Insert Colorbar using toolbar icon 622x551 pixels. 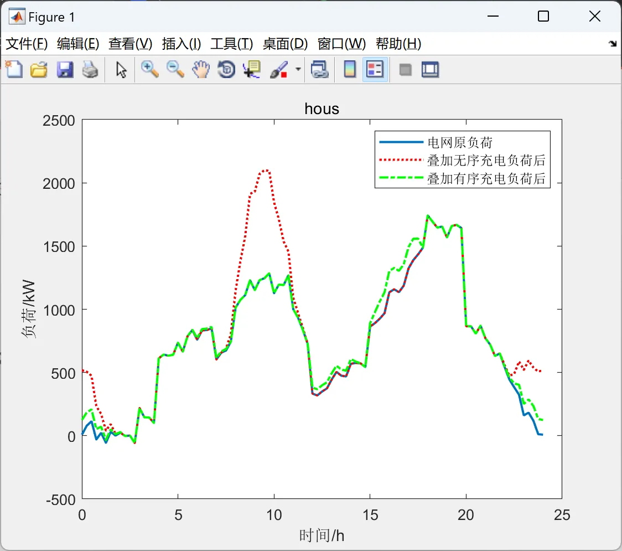pyautogui.click(x=350, y=69)
